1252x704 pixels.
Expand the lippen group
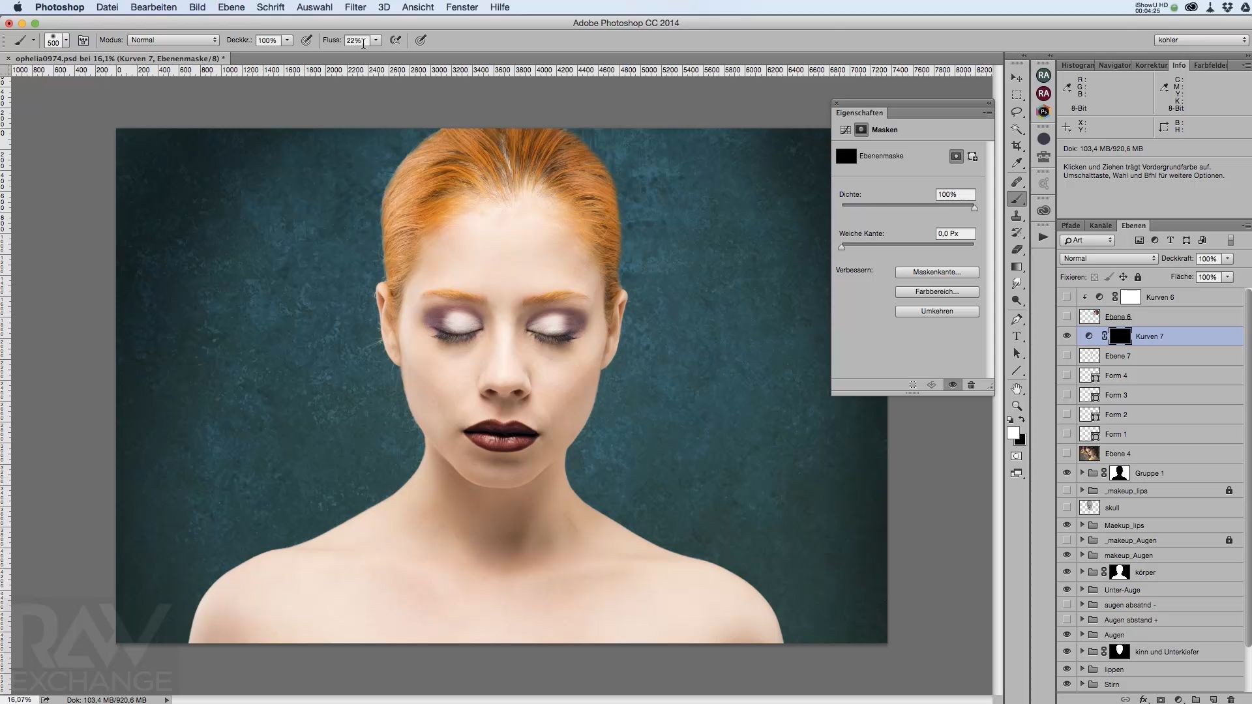[x=1082, y=669]
